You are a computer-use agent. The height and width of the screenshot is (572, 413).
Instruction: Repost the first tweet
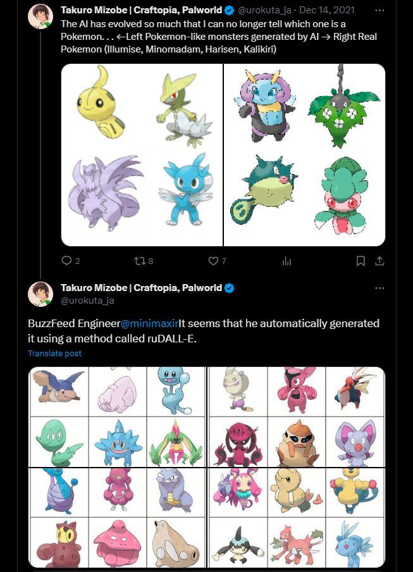pos(144,261)
